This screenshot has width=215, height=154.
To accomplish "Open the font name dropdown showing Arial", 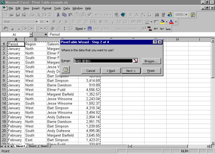I will [37, 22].
